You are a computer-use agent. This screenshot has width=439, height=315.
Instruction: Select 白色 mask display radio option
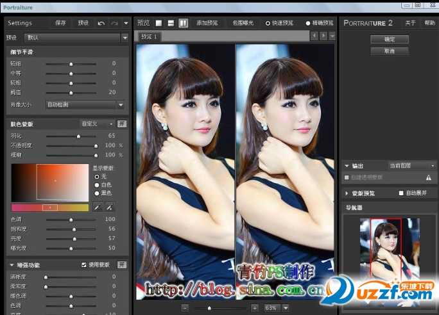(x=97, y=184)
